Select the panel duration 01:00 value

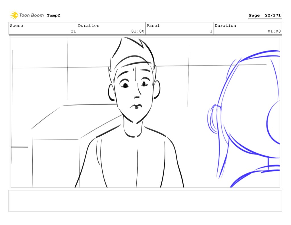click(274, 31)
